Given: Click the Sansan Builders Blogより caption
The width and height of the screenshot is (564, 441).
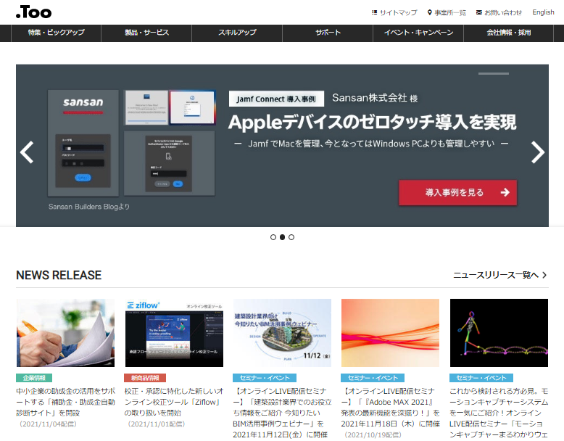Looking at the screenshot, I should coord(89,207).
